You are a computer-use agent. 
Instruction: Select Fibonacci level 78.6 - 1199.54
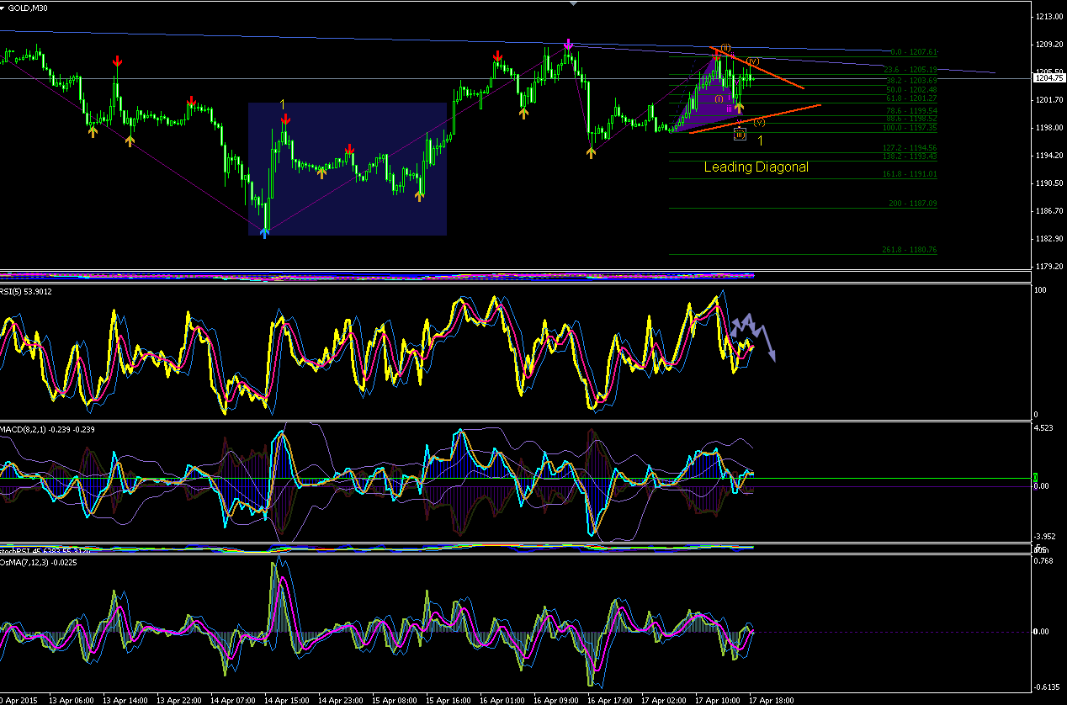click(911, 111)
